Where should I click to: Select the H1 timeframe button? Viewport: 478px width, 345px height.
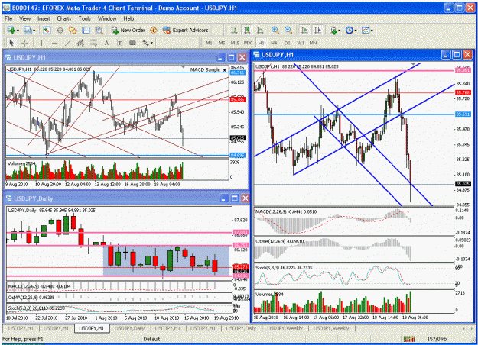click(x=261, y=43)
